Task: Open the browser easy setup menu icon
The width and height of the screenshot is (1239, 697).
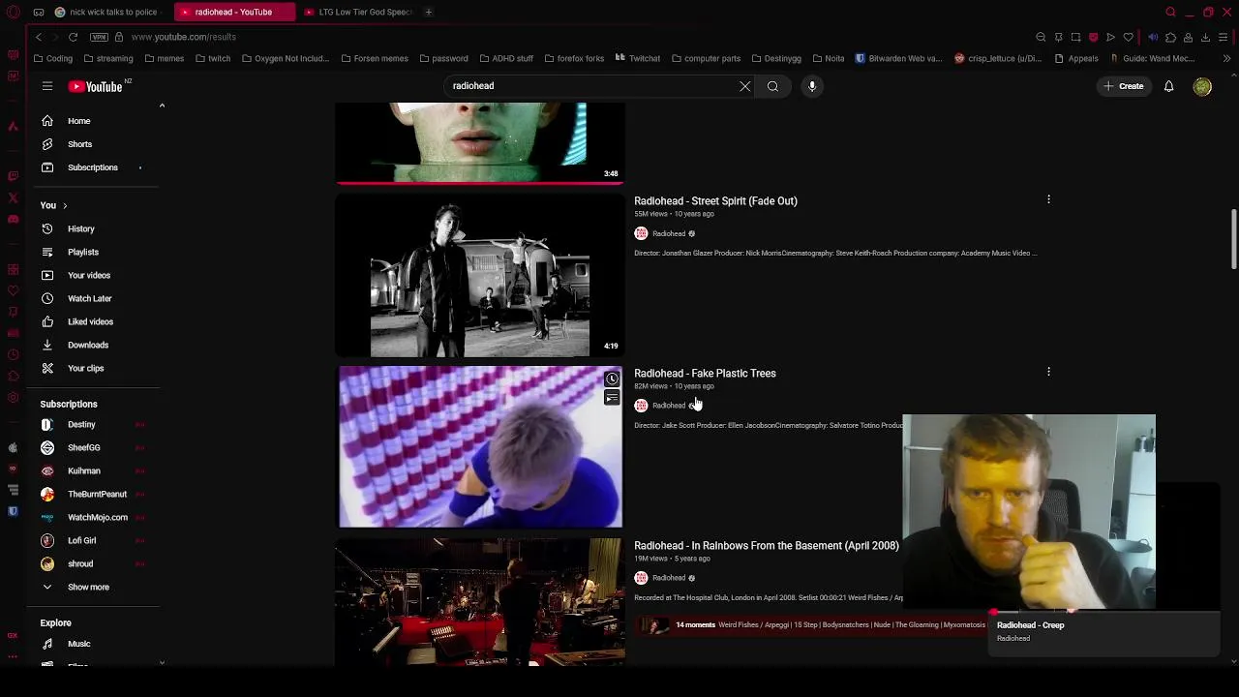Action: click(1224, 37)
